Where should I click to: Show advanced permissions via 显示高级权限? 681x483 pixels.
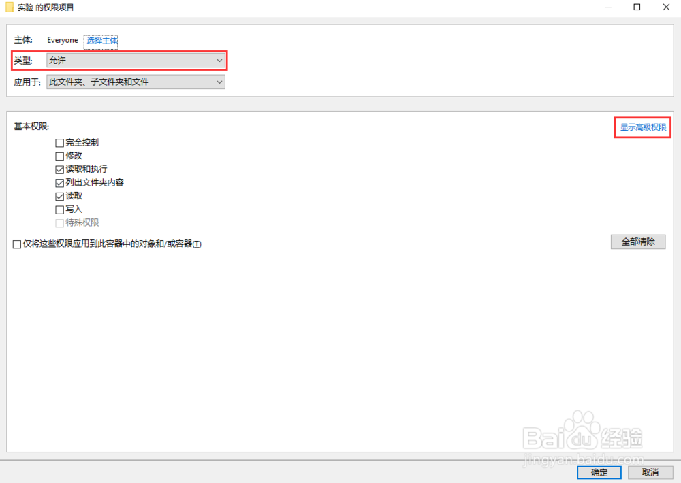(643, 127)
